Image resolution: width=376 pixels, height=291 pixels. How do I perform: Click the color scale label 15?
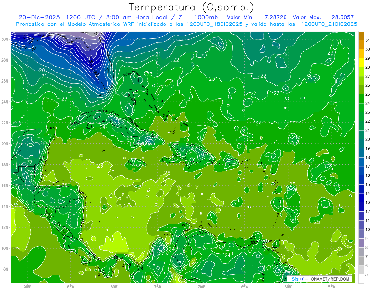click(x=368, y=185)
